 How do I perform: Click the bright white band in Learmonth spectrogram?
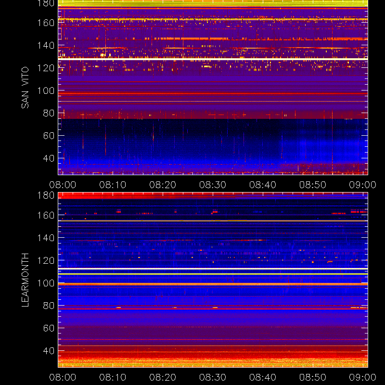click(213, 269)
